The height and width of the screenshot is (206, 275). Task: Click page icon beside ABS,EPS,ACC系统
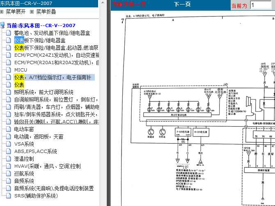coord(9,151)
